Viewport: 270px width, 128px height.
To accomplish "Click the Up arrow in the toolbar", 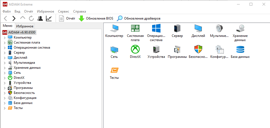I will coord(23,18).
